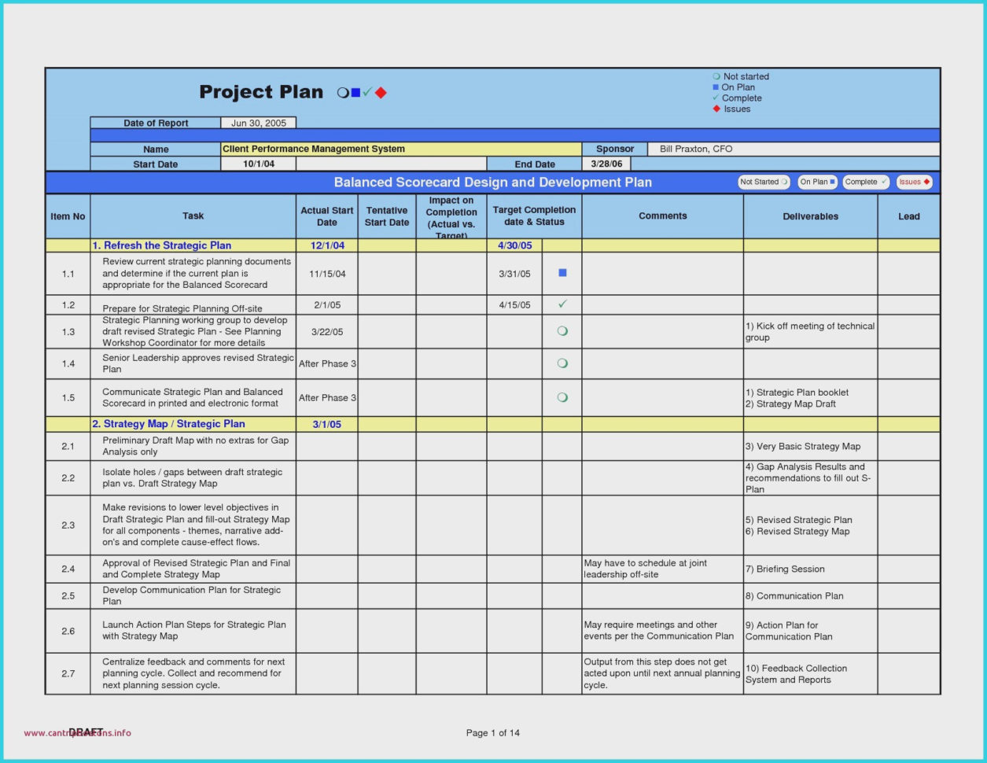Viewport: 987px width, 763px height.
Task: Click the circle status icon on task 1.3
Action: 562,330
